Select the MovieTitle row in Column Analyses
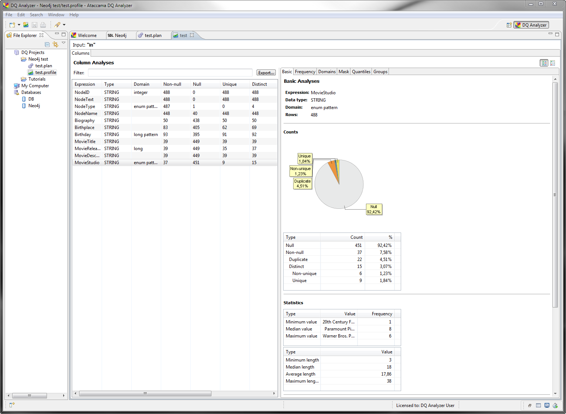 [x=175, y=142]
